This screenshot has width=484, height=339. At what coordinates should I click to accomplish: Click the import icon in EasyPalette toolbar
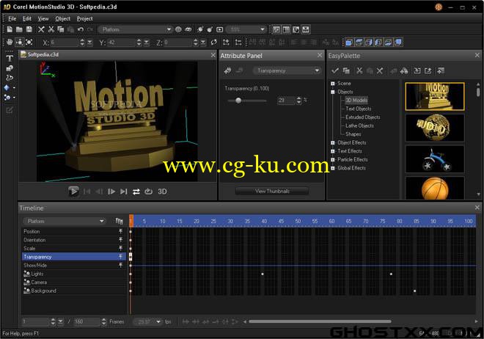coord(417,70)
